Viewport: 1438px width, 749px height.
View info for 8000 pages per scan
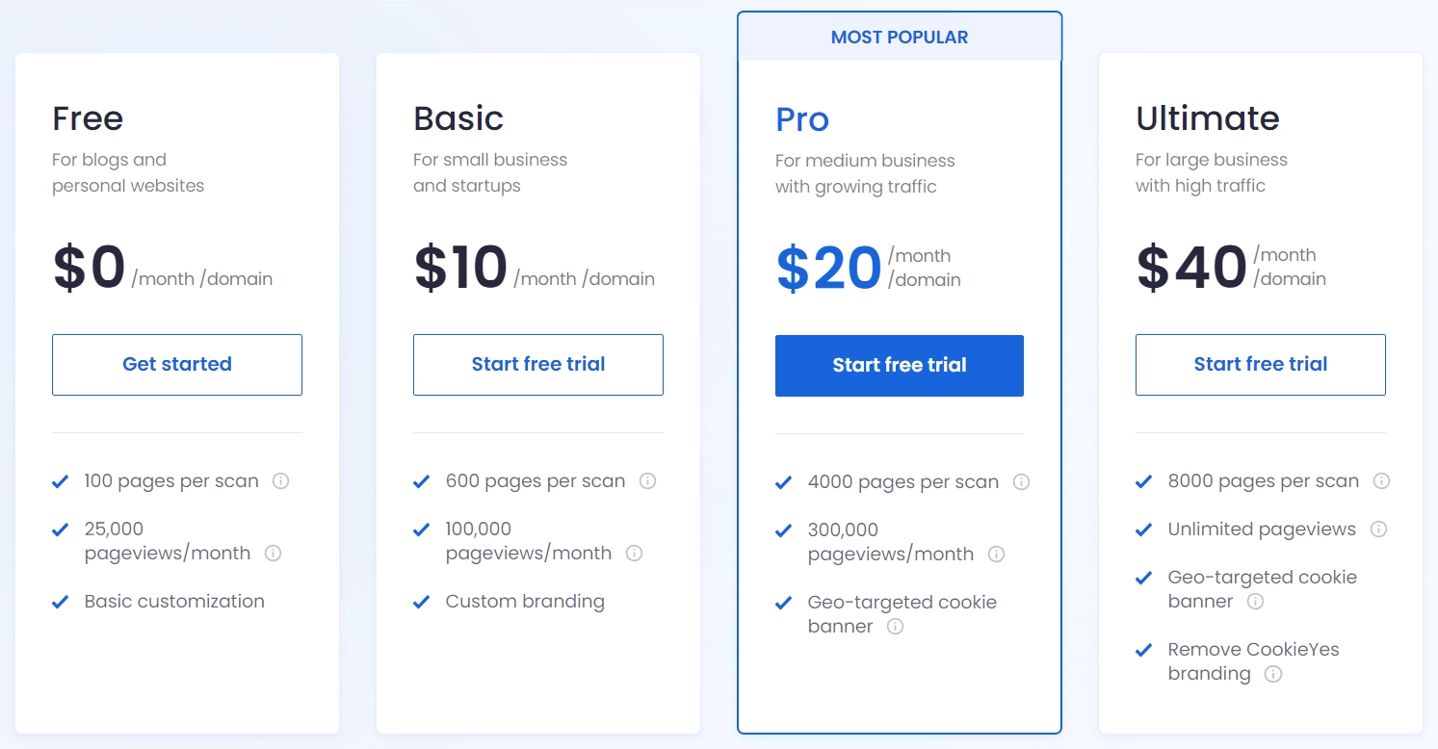coord(1382,480)
